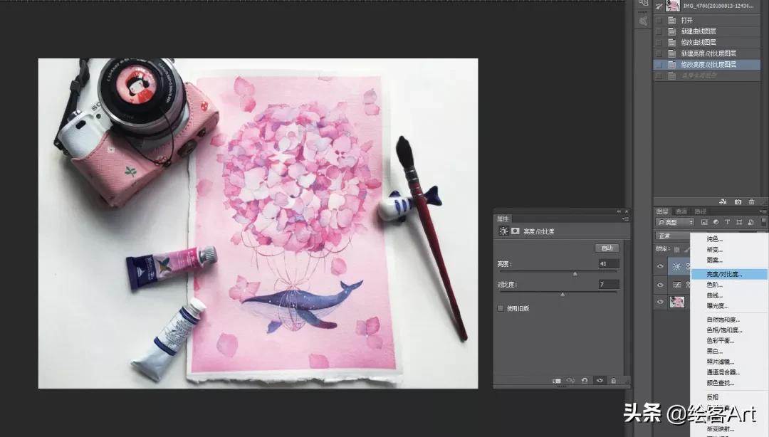Select the brightness/contrast layer sun icon
Screen dimensions: 769x437
coord(677,266)
